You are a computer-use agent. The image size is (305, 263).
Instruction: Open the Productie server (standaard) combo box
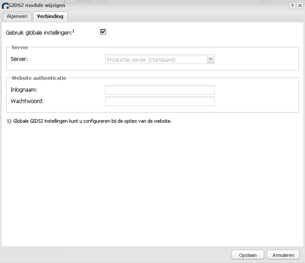click(x=160, y=60)
